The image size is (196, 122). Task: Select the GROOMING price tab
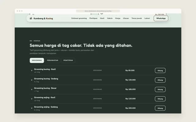coord(37,60)
